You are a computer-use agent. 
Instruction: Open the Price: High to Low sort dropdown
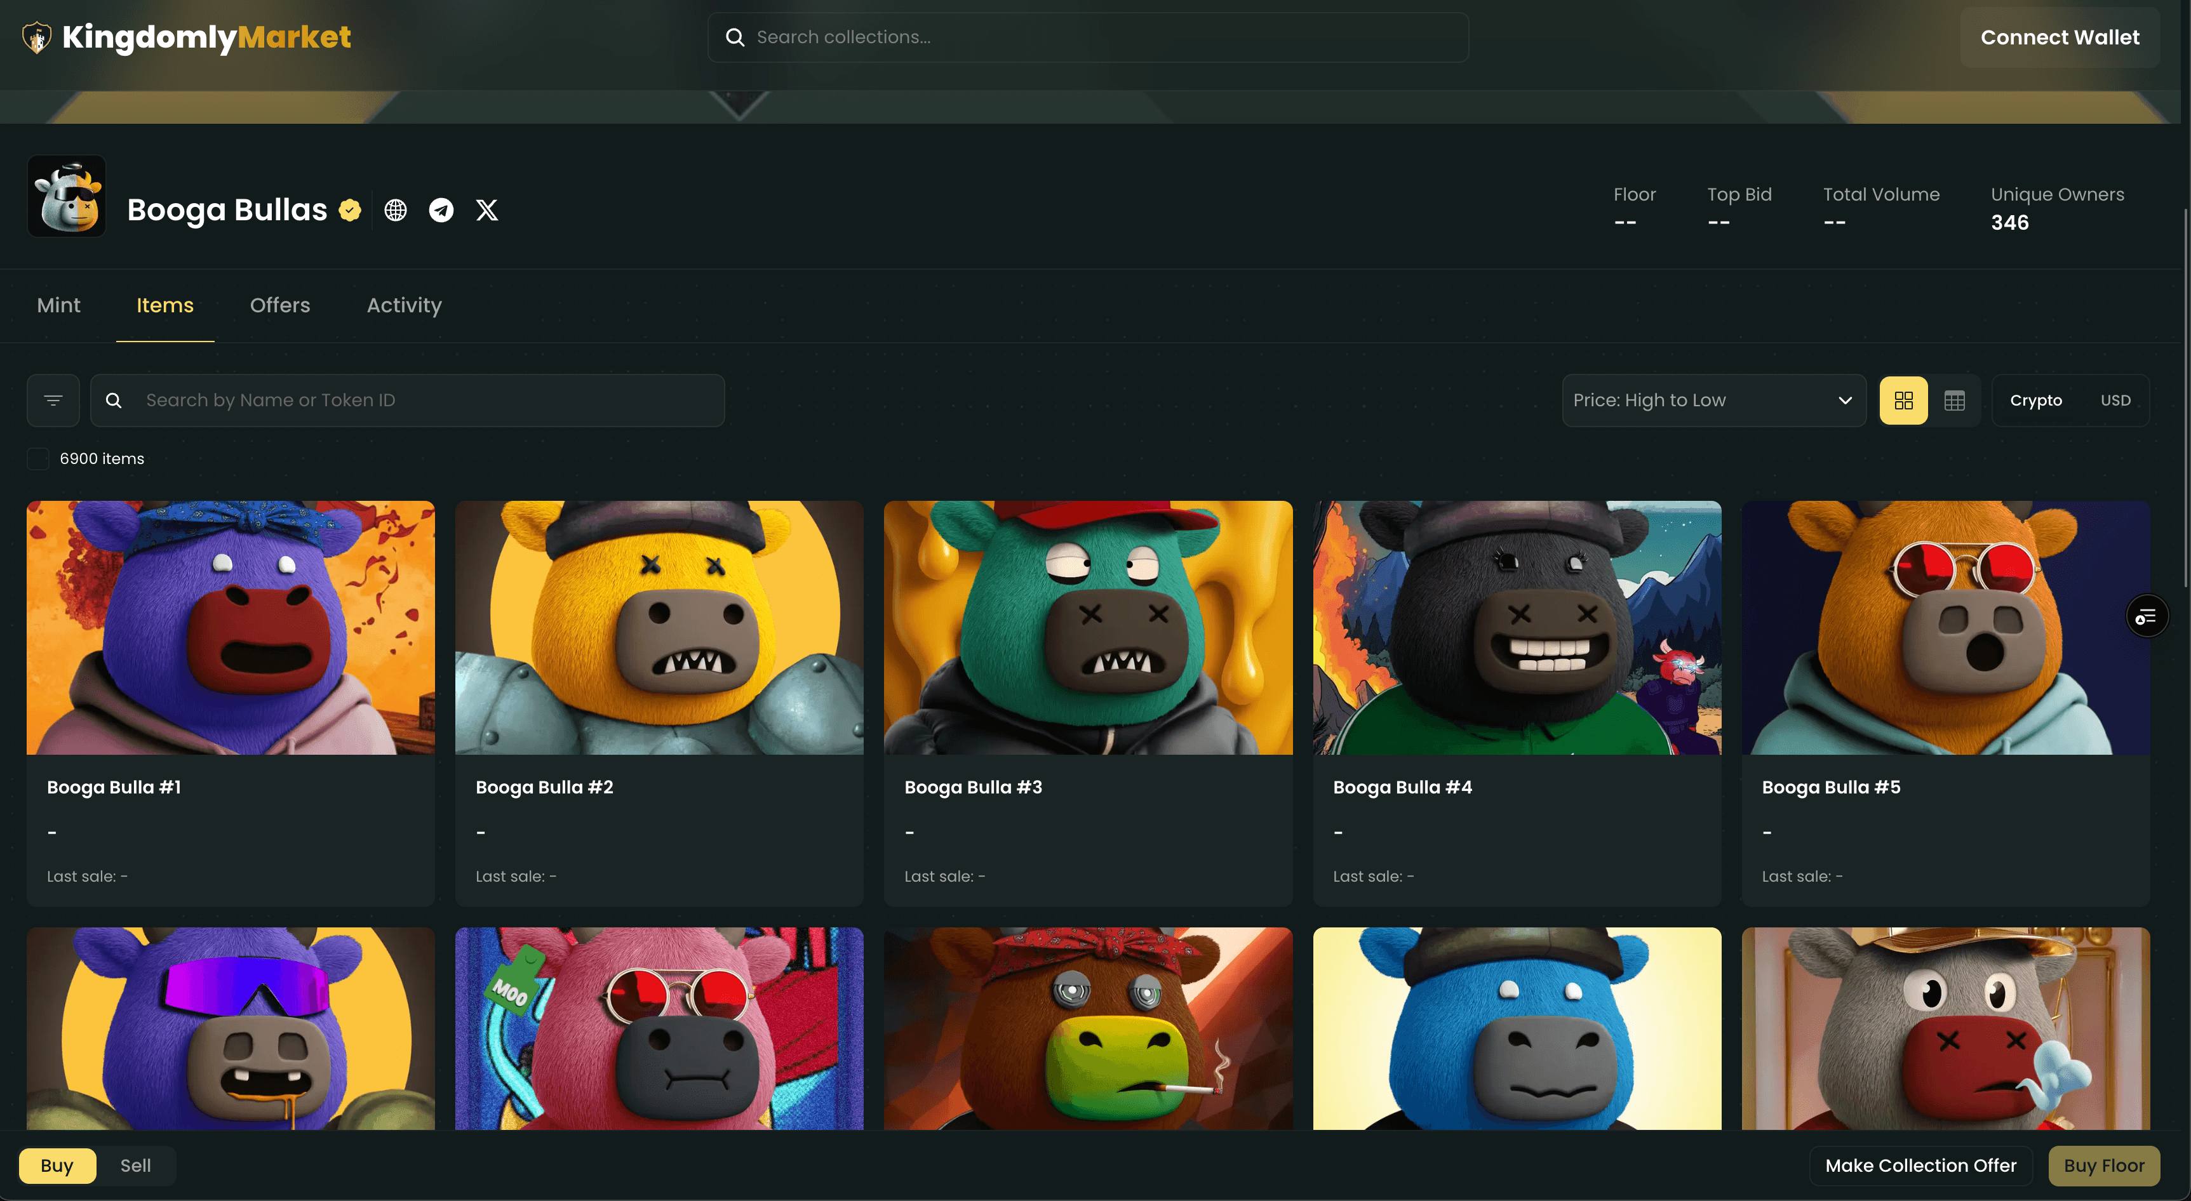[x=1713, y=399]
